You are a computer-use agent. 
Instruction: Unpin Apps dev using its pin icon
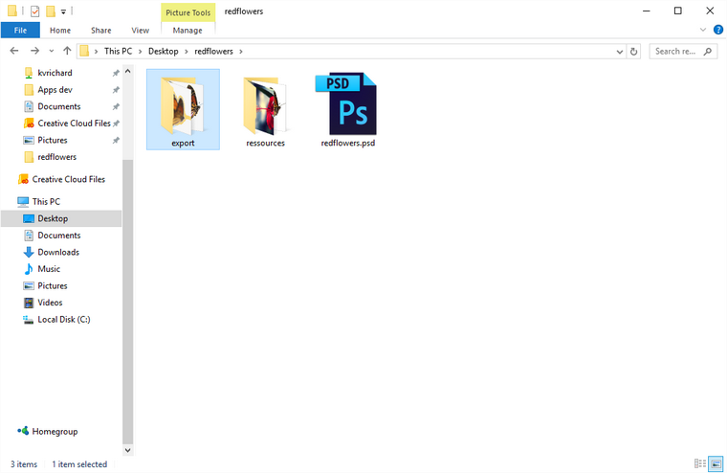click(x=116, y=90)
